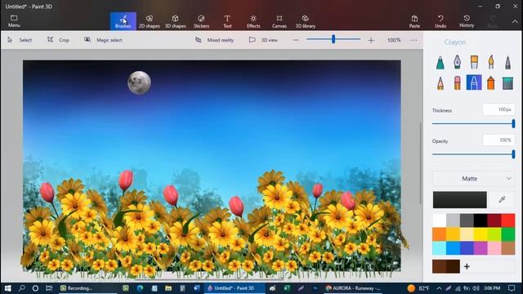Choose the Spray can tool
The image size is (523, 294).
point(491,82)
